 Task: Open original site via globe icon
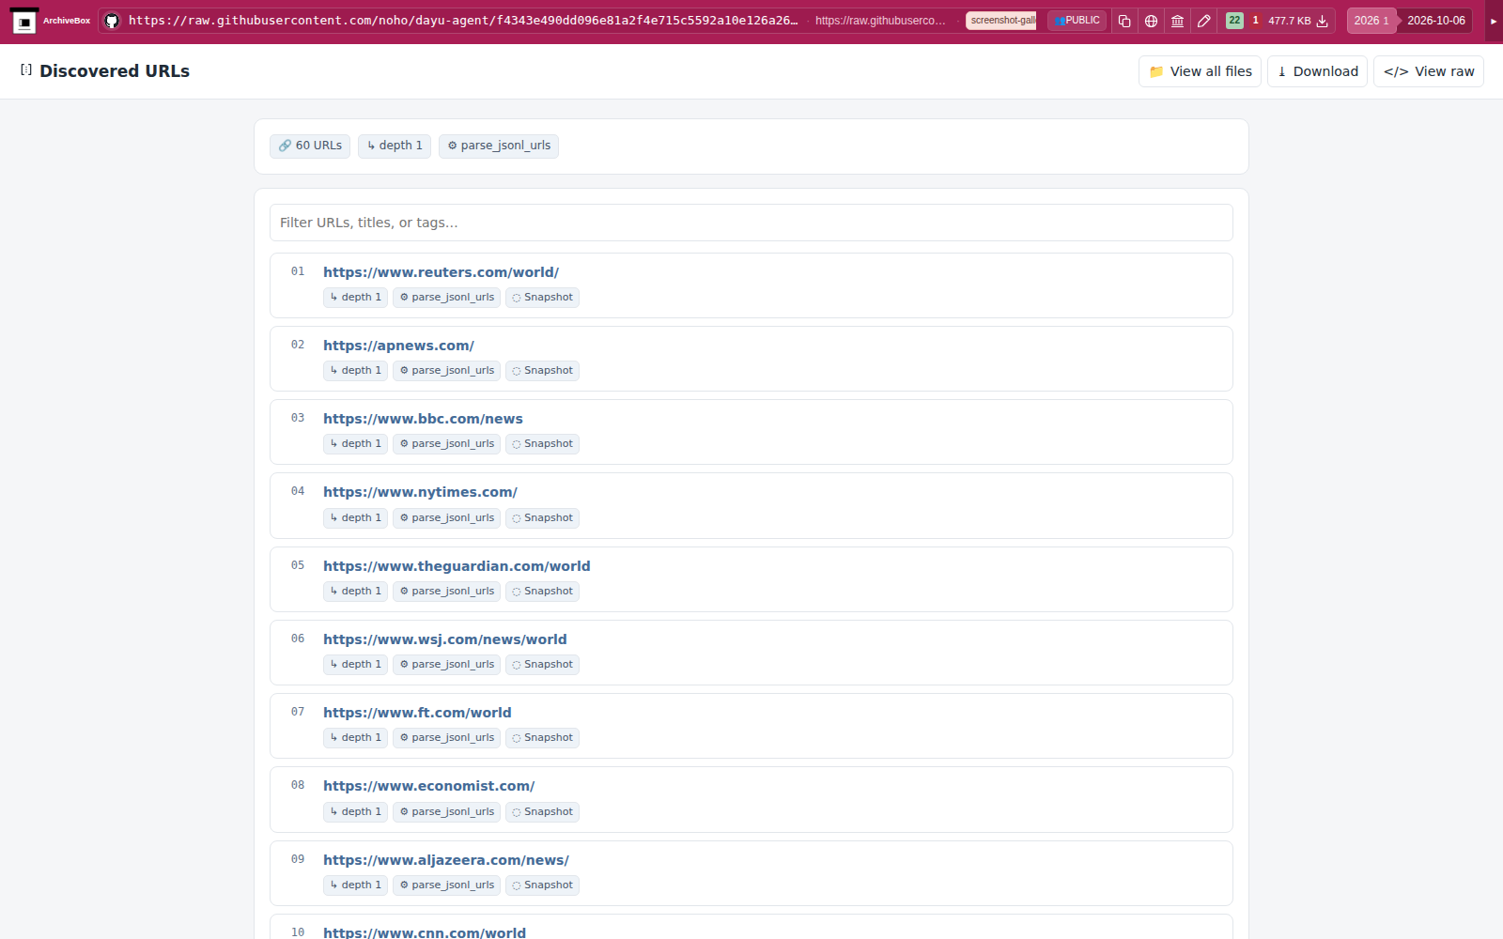(x=1151, y=21)
